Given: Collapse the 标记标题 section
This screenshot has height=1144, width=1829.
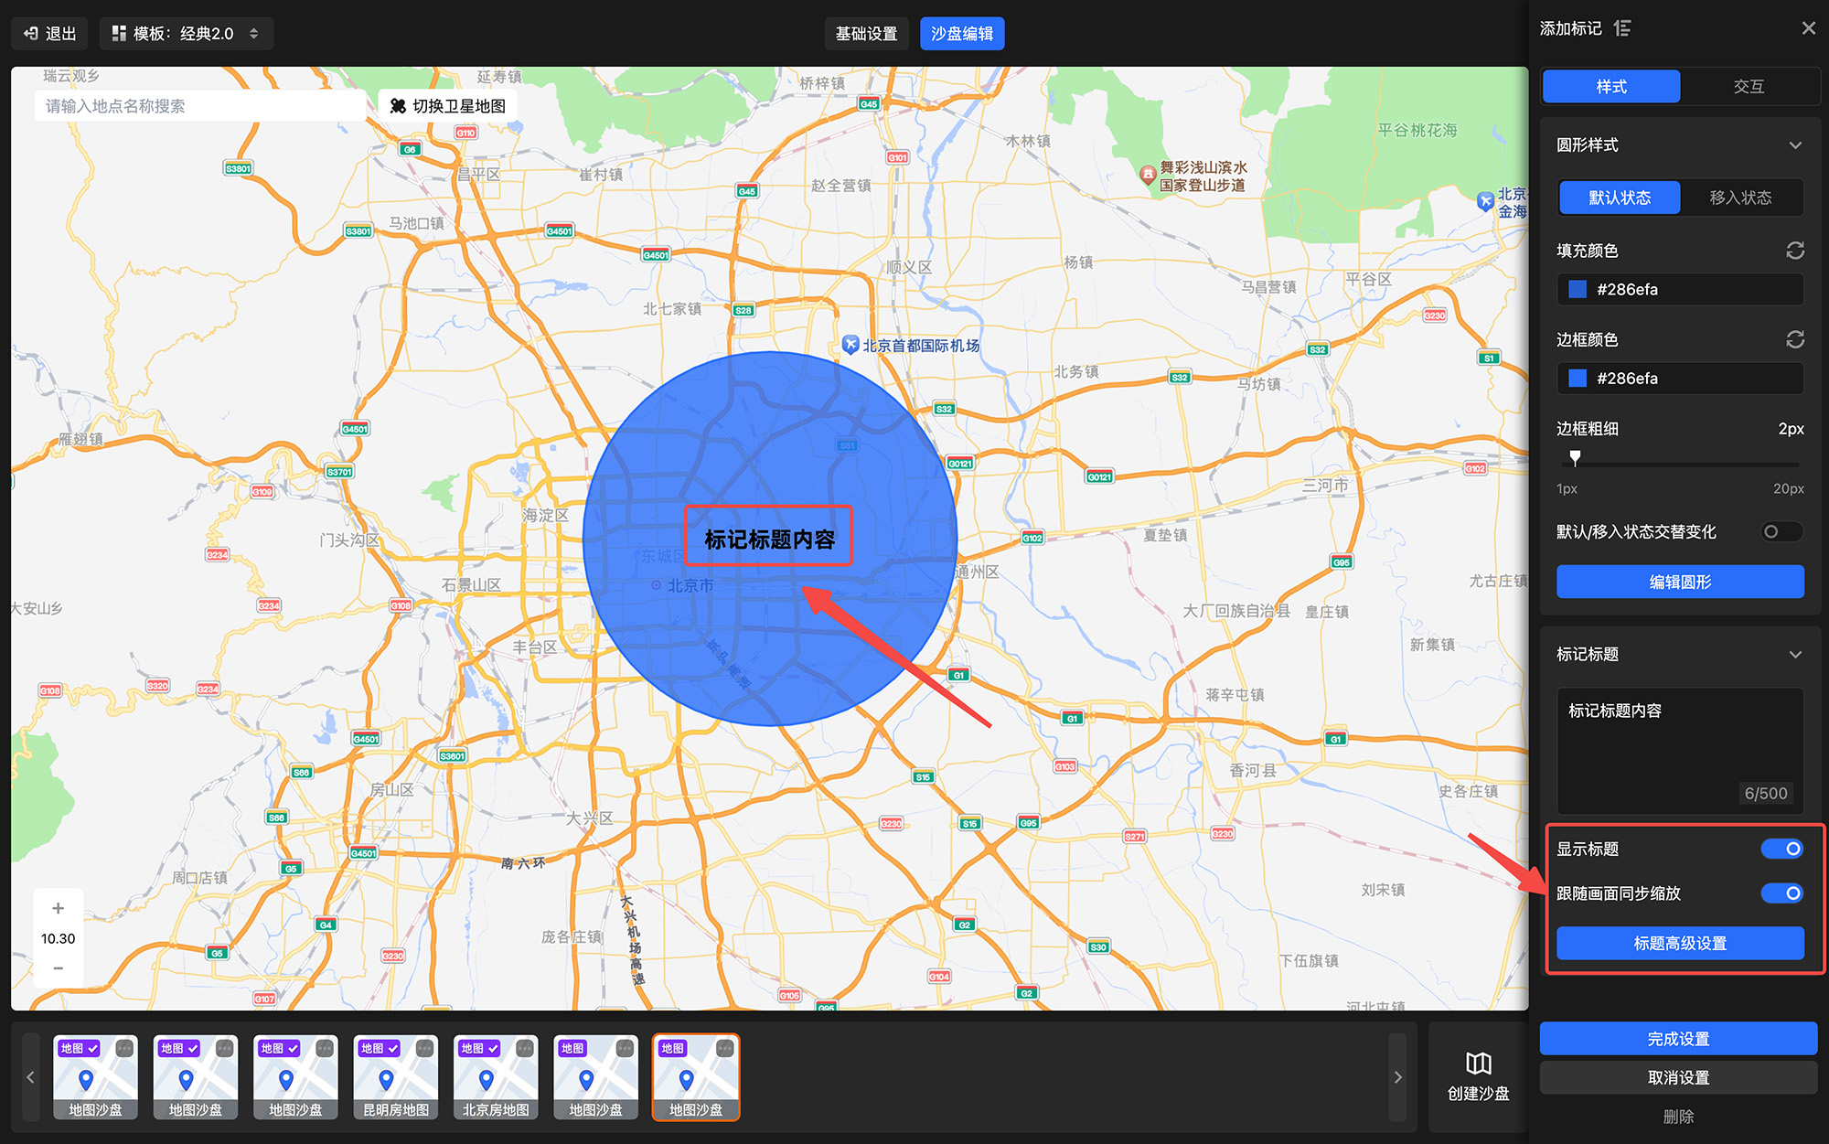Looking at the screenshot, I should click(1795, 655).
